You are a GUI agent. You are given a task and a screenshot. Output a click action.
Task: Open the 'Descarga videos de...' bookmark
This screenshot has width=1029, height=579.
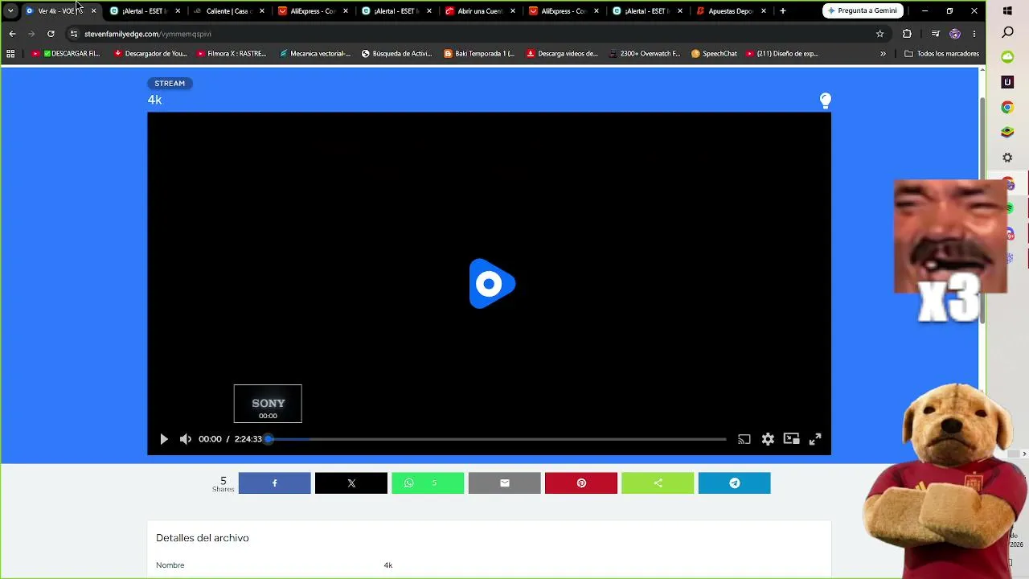coord(563,54)
